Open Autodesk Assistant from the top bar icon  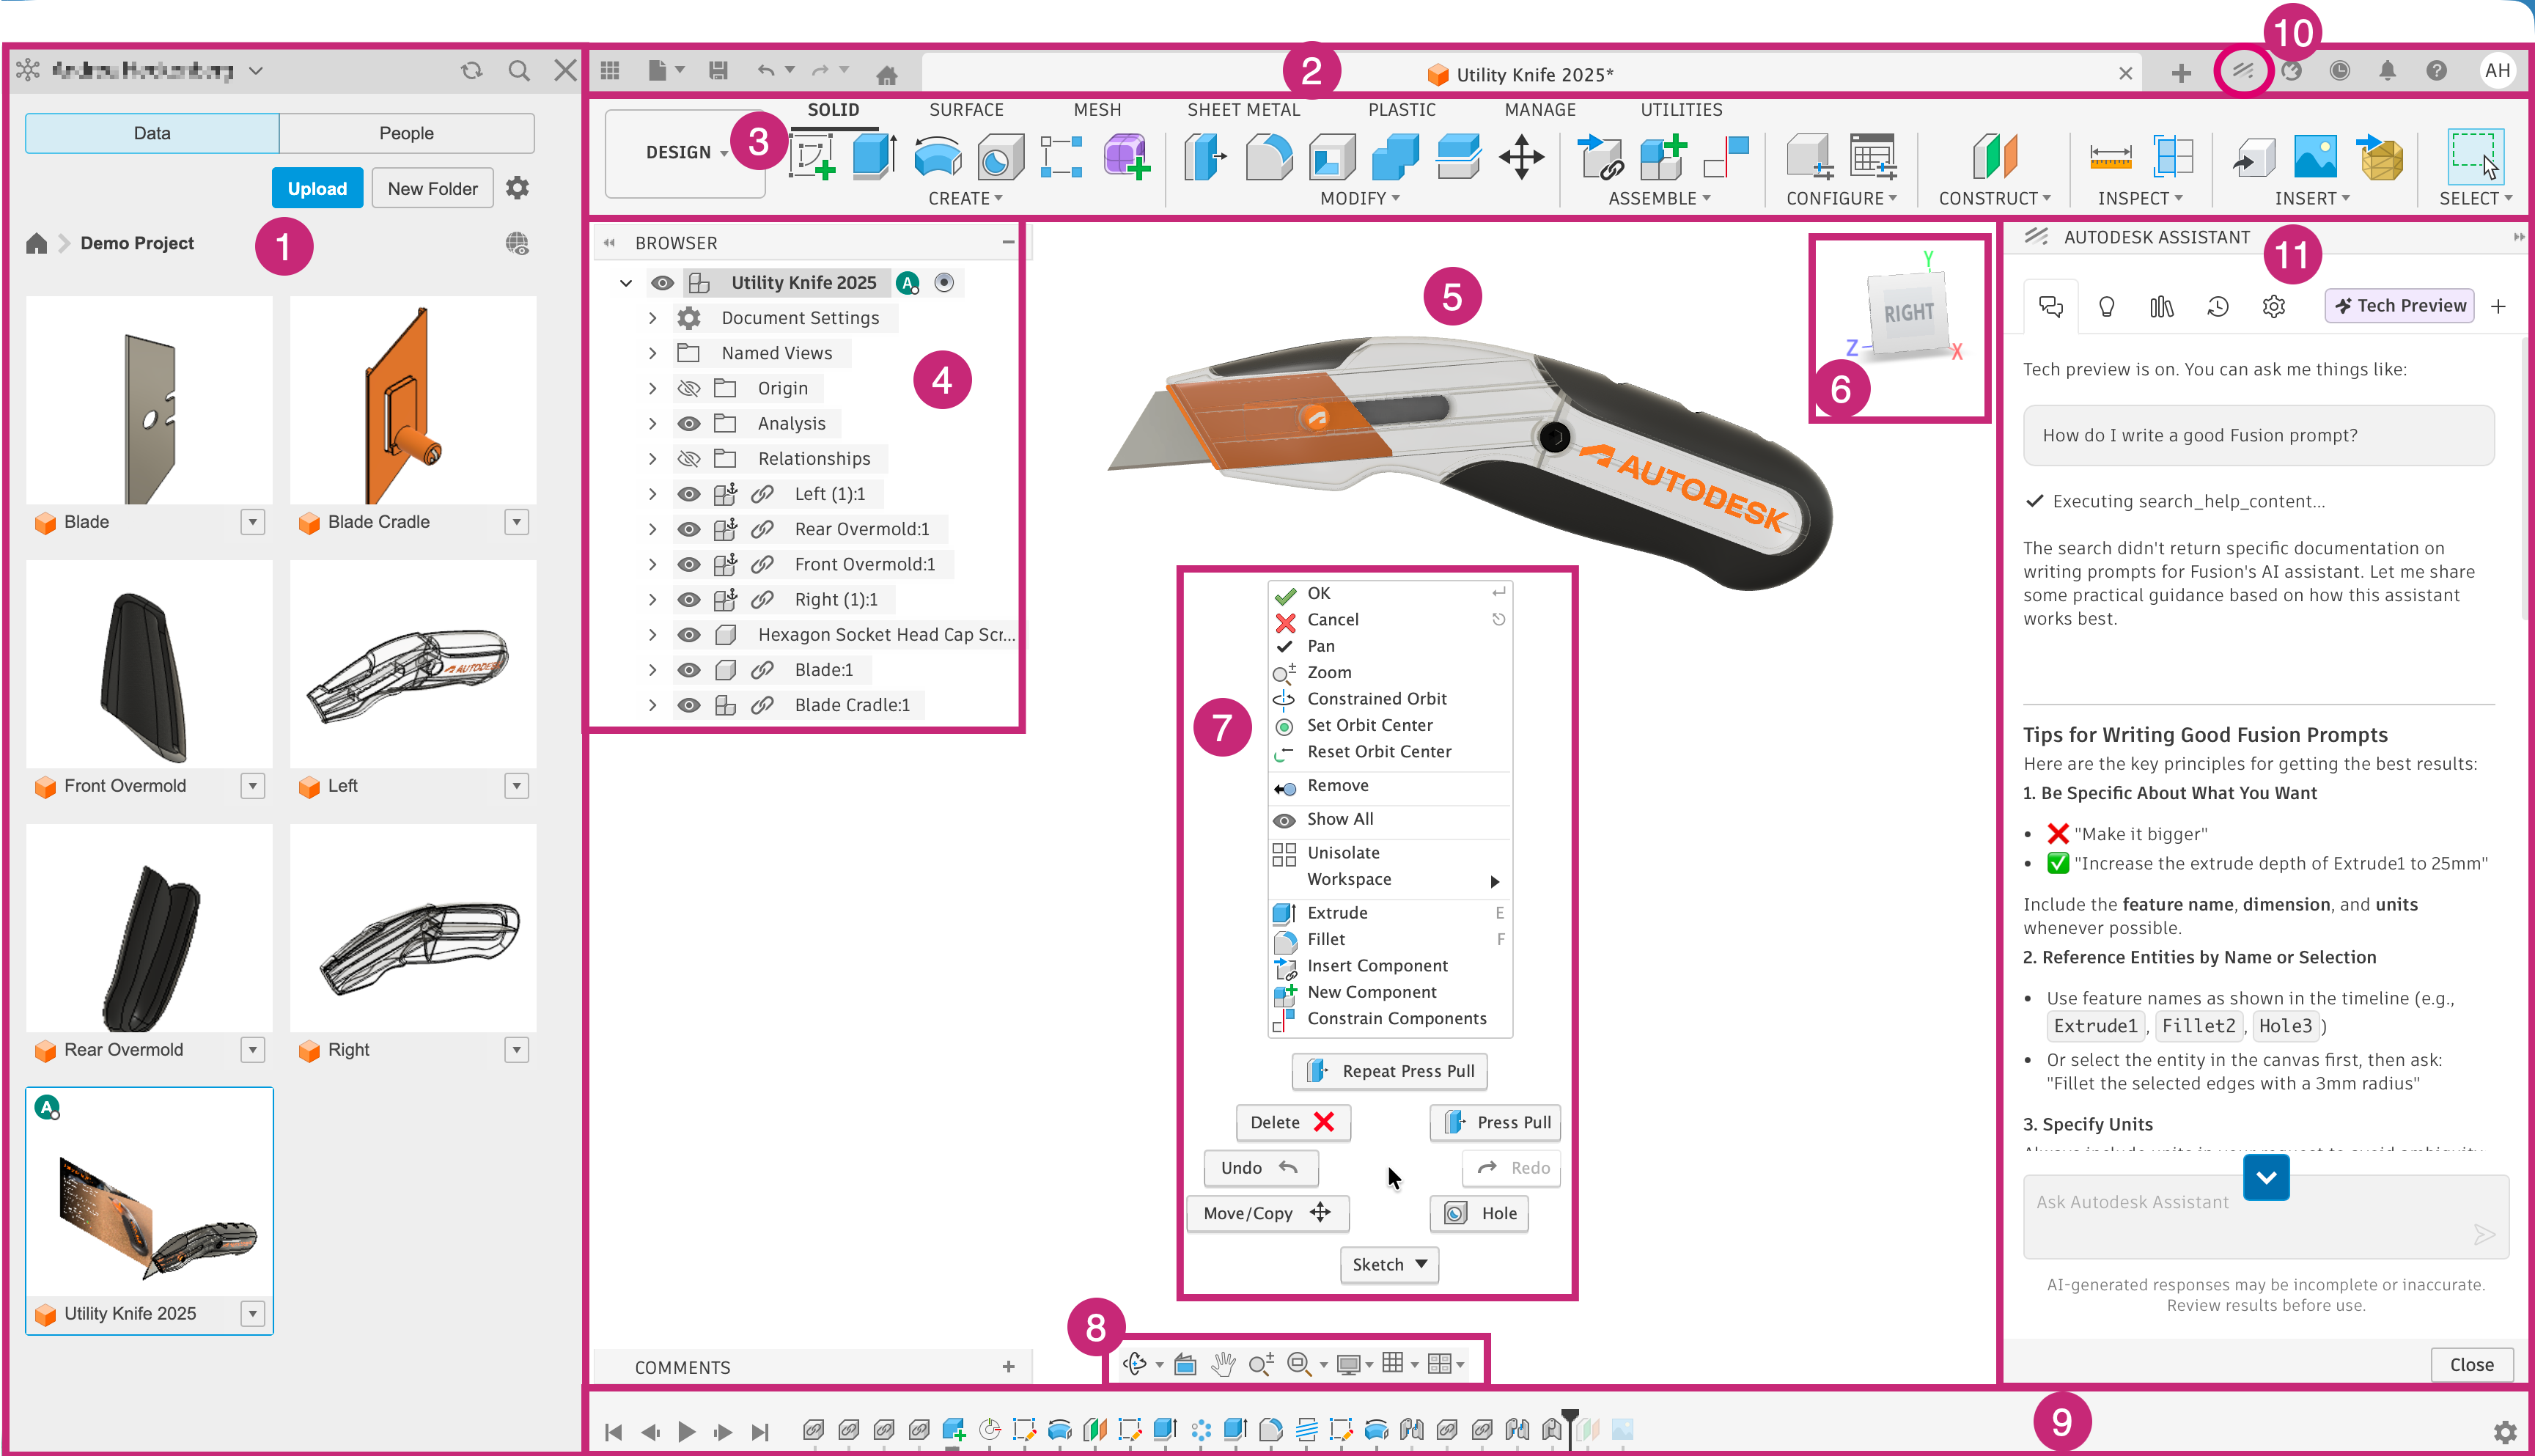point(2243,71)
